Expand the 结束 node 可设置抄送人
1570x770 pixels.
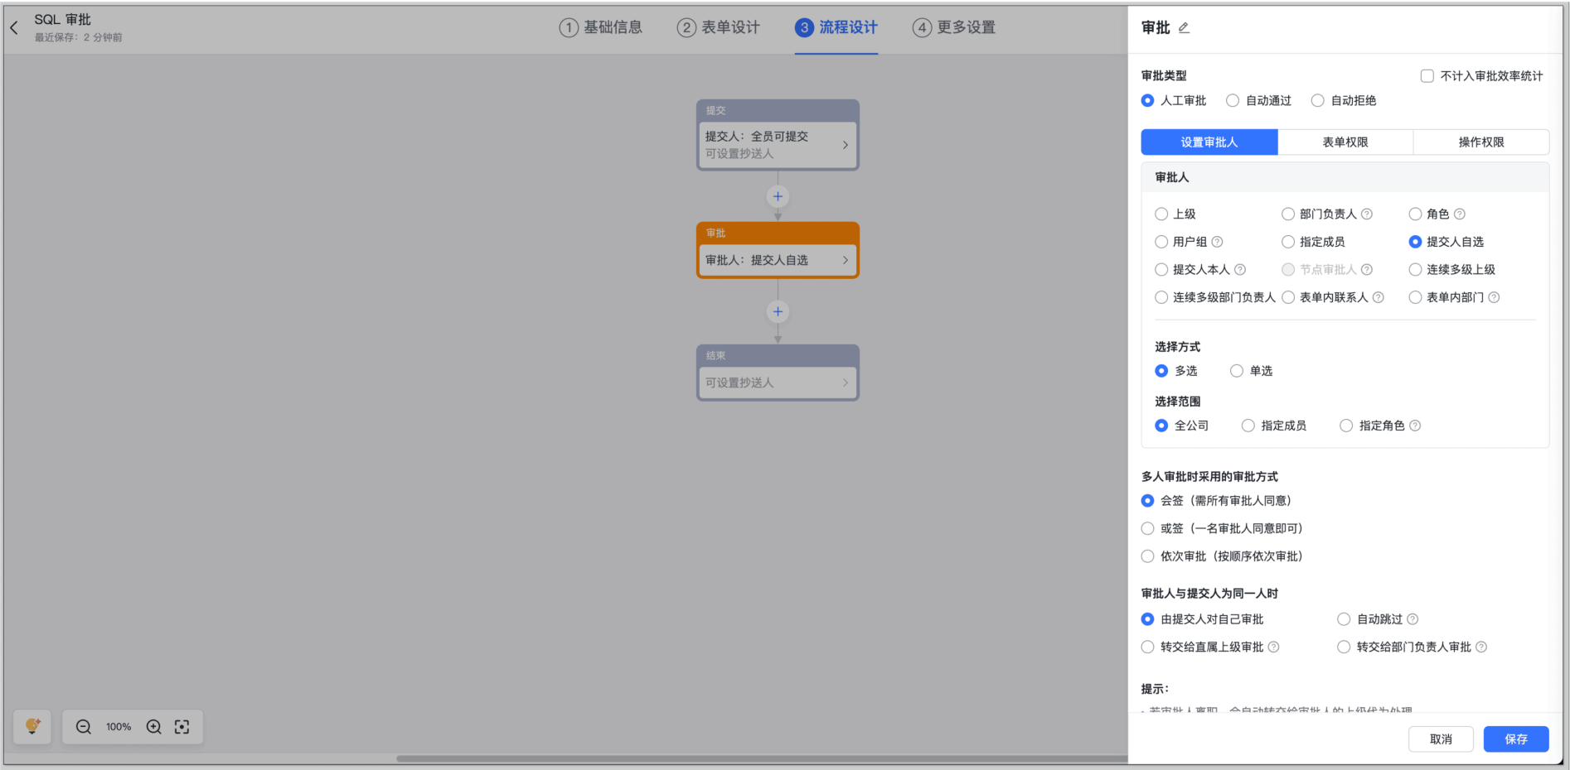pyautogui.click(x=845, y=383)
